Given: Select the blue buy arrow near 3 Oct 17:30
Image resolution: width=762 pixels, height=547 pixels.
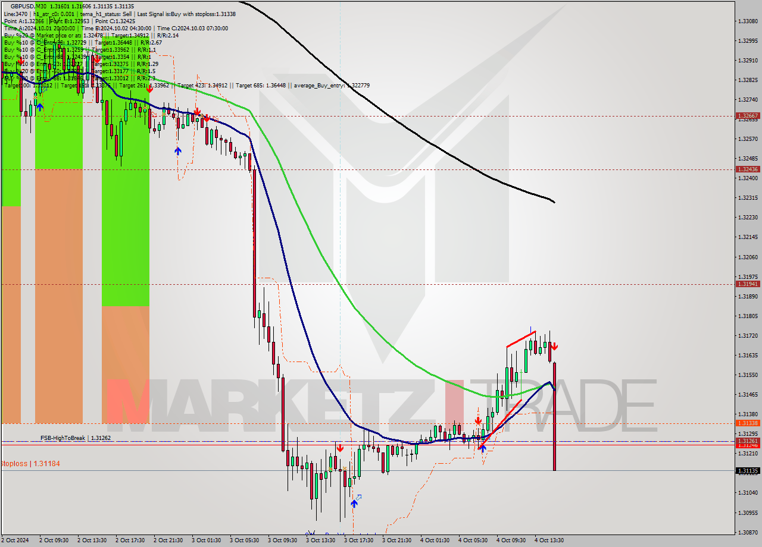Looking at the screenshot, I should [355, 503].
